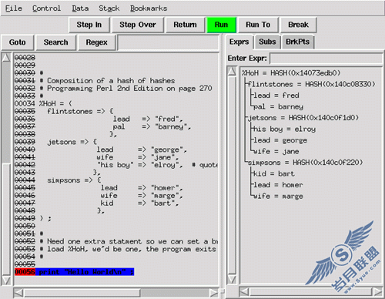Image resolution: width=385 pixels, height=299 pixels.
Task: Click left arrow of source horizontal scrollbar
Action: click(x=18, y=292)
